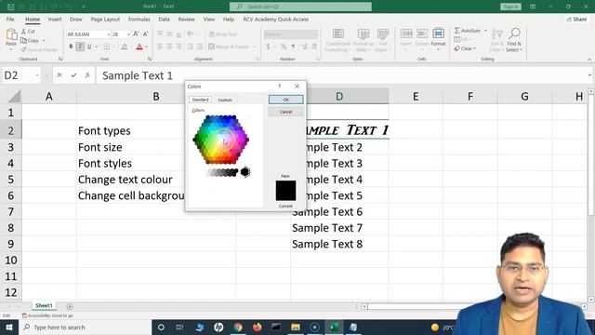595x335 pixels.
Task: Click the Conditional Formatting icon
Action: 338,34
